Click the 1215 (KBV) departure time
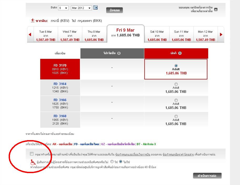The height and width of the screenshot is (185, 240). pos(60,88)
